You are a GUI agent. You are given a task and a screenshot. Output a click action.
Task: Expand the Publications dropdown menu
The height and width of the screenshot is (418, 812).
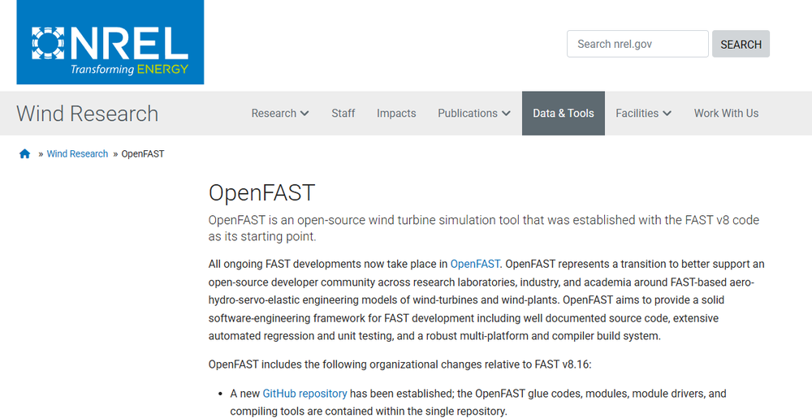[474, 114]
